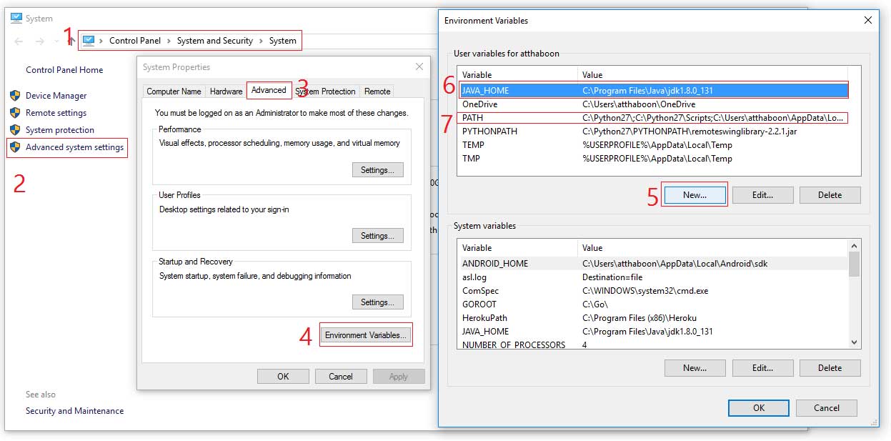Cancel the System Properties dialog
891x441 pixels.
coord(341,377)
